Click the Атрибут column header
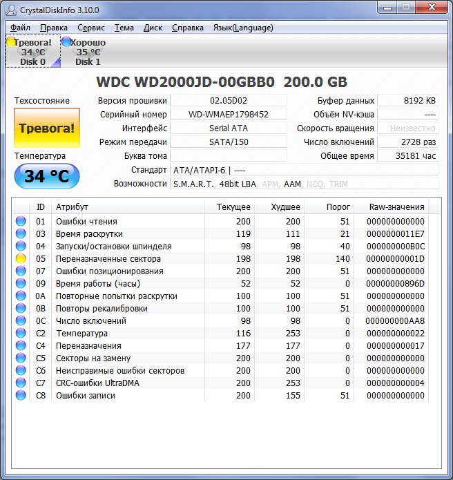The image size is (453, 480). click(128, 207)
